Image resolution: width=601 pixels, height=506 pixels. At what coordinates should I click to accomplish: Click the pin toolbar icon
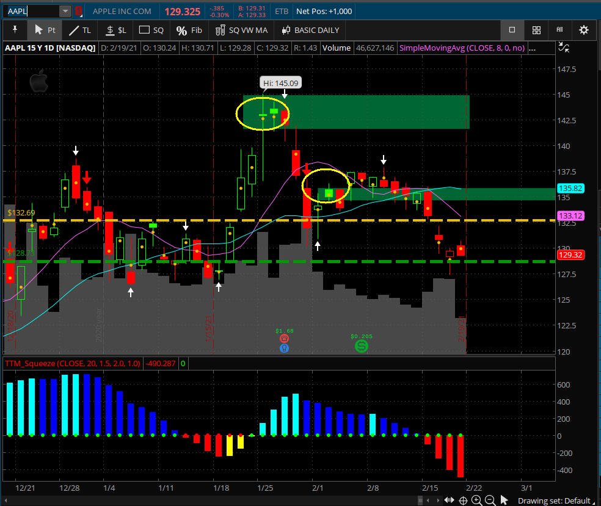15,30
